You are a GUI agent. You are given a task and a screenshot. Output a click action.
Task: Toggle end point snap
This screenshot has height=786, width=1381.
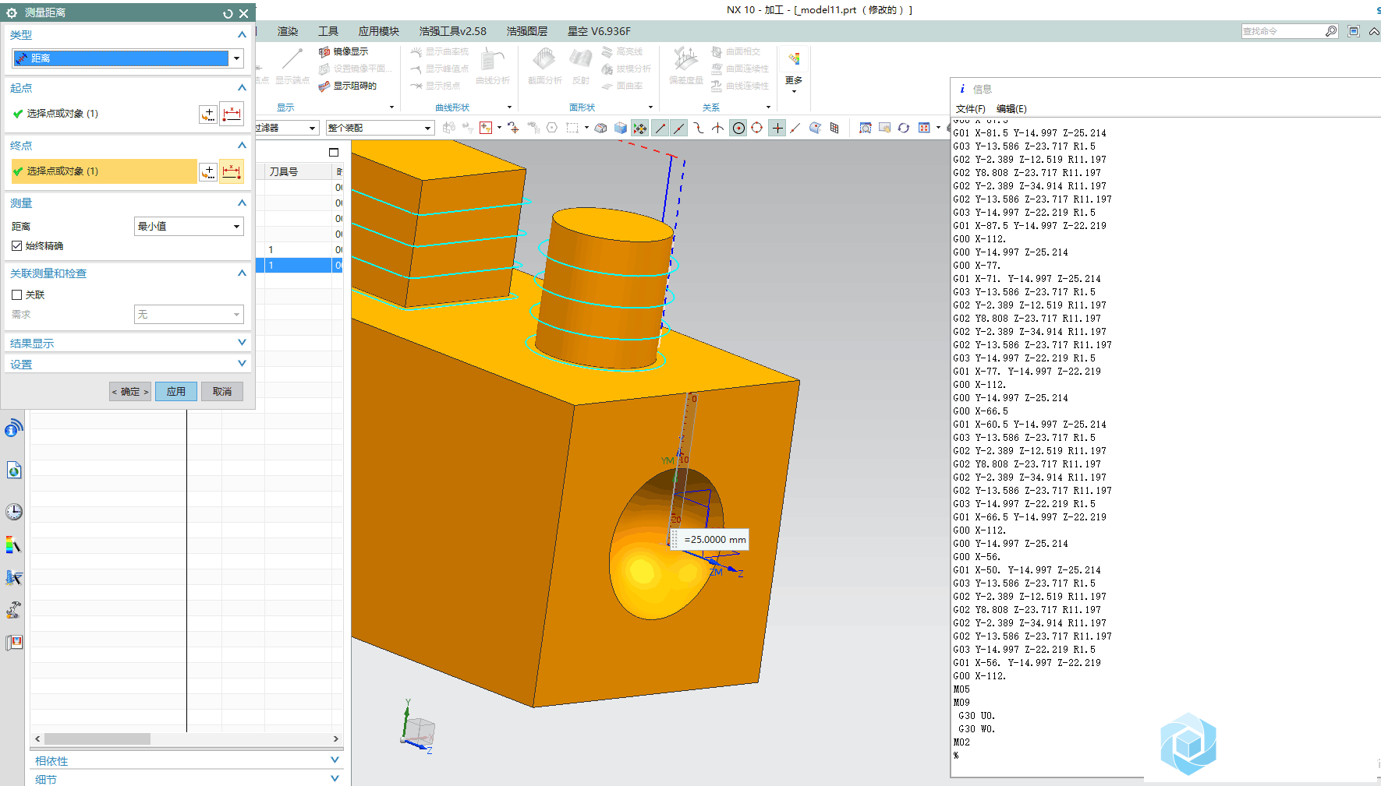tap(660, 128)
